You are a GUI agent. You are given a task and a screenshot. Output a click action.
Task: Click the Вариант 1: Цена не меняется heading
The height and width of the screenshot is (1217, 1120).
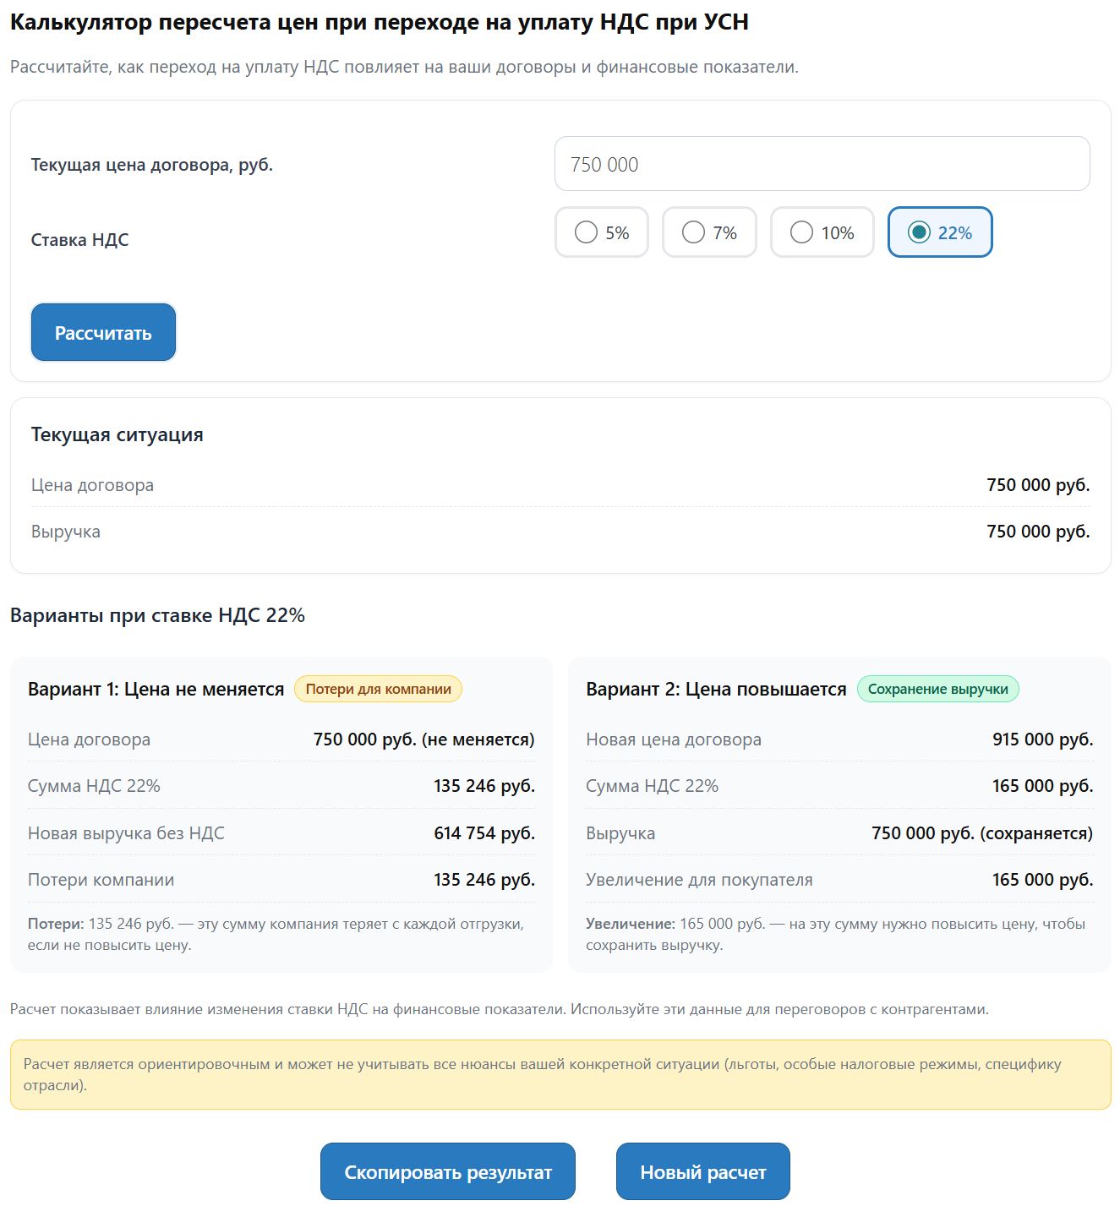(x=156, y=689)
